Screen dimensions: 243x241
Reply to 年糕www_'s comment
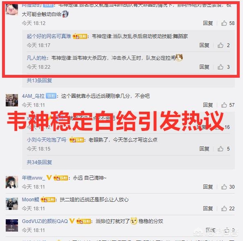point(208,187)
